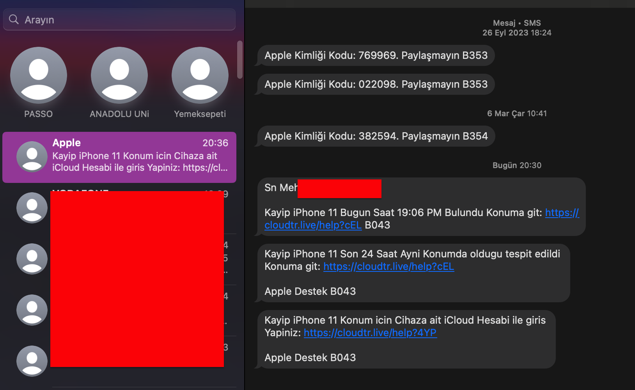Click the Bugün 20:30 timestamp
Image resolution: width=635 pixels, height=390 pixels.
click(x=517, y=165)
